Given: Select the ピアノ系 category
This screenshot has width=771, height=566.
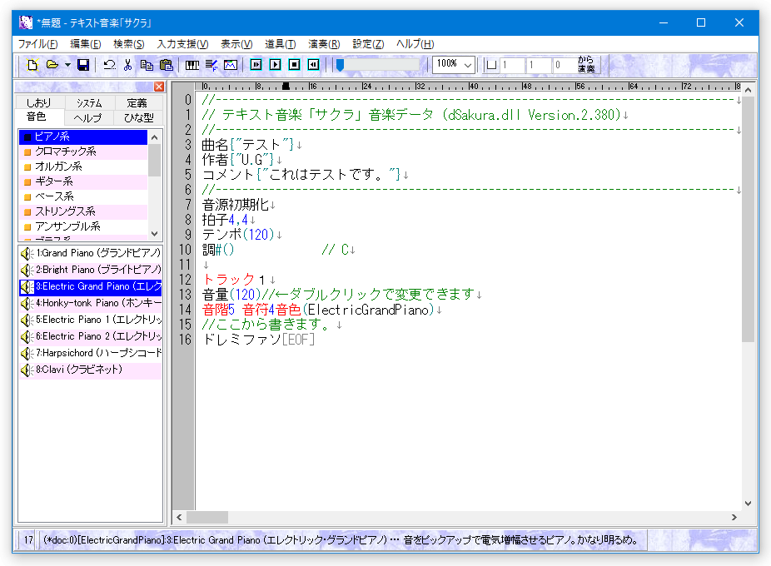Looking at the screenshot, I should click(82, 137).
